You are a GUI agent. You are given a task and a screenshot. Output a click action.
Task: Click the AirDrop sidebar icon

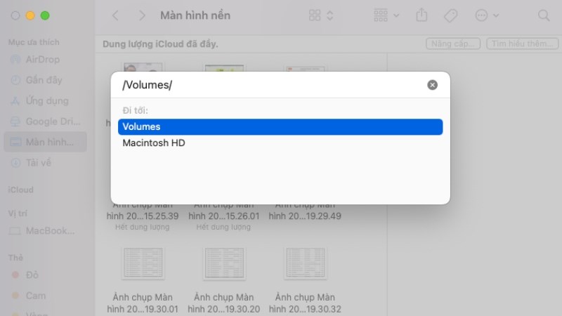coord(15,60)
